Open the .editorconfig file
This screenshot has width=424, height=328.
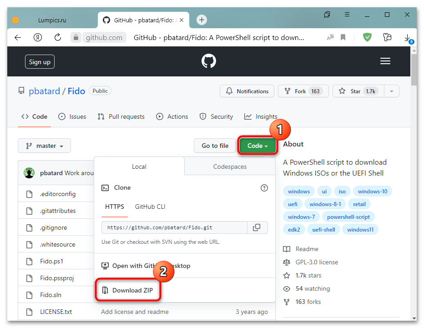pos(58,194)
